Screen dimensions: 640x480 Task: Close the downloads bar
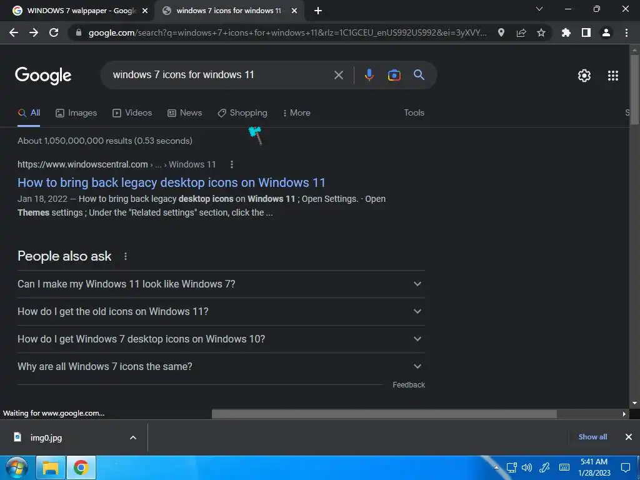coord(629,437)
